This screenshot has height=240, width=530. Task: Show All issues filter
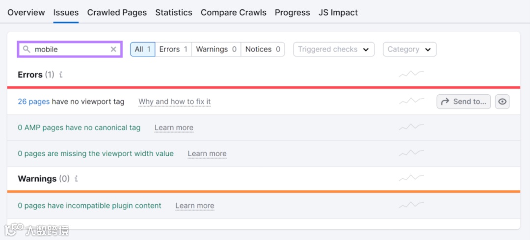pos(142,49)
